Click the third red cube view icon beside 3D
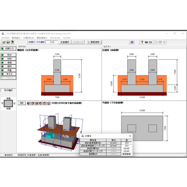Screen dimensions: 187x187 (x=36, y=103)
